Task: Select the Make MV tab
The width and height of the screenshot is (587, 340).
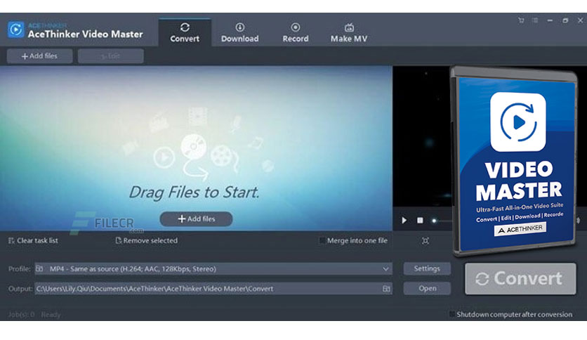Action: tap(349, 32)
